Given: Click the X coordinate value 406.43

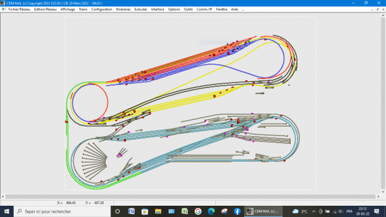Looking at the screenshot, I should [71, 203].
